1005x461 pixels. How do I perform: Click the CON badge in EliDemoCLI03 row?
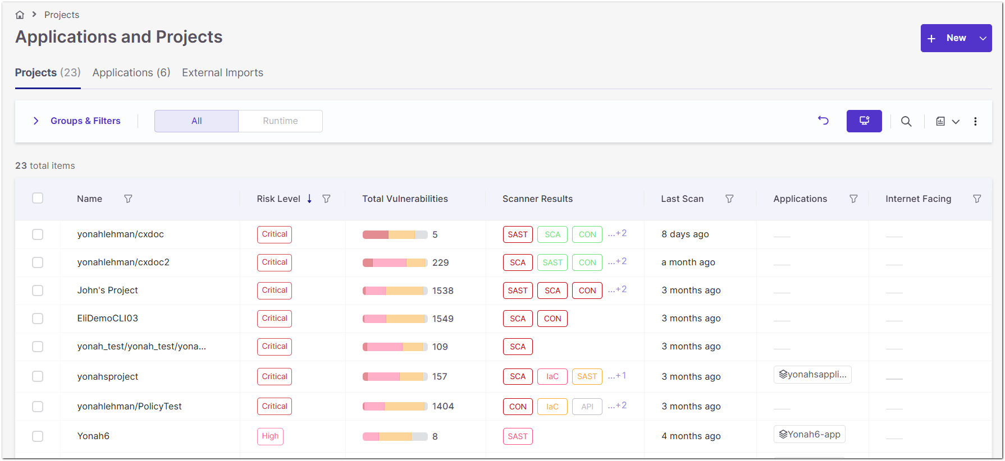[x=552, y=319]
